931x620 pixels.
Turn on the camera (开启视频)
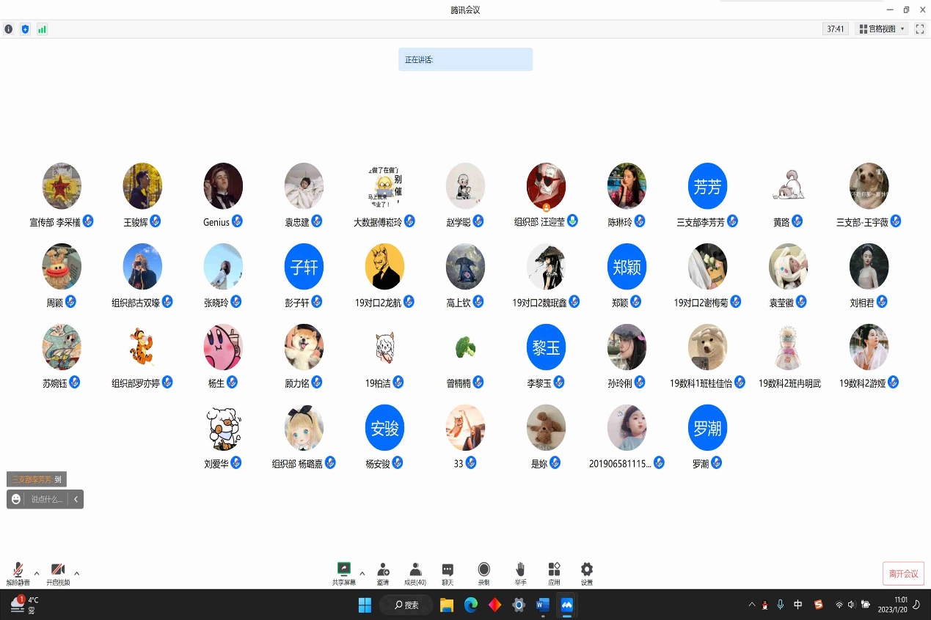(58, 570)
